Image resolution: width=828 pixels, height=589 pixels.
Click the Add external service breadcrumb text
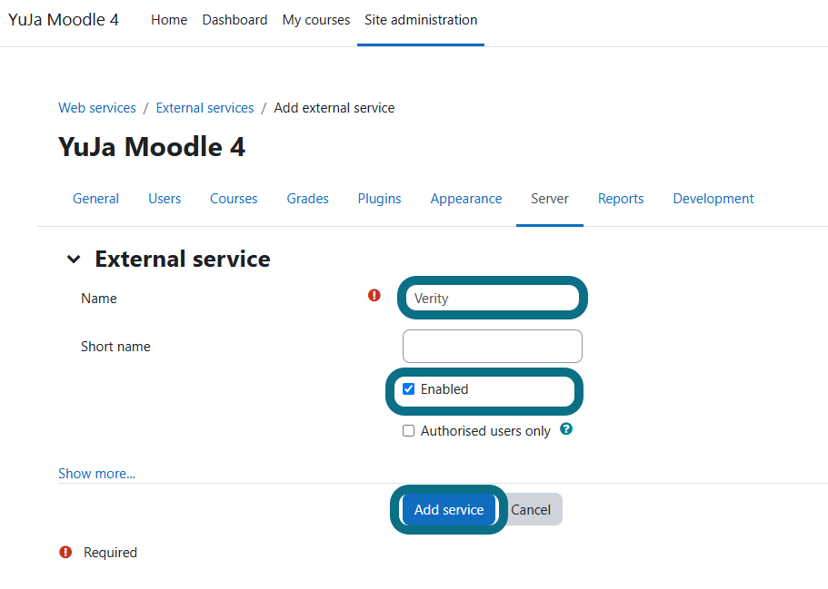click(334, 108)
